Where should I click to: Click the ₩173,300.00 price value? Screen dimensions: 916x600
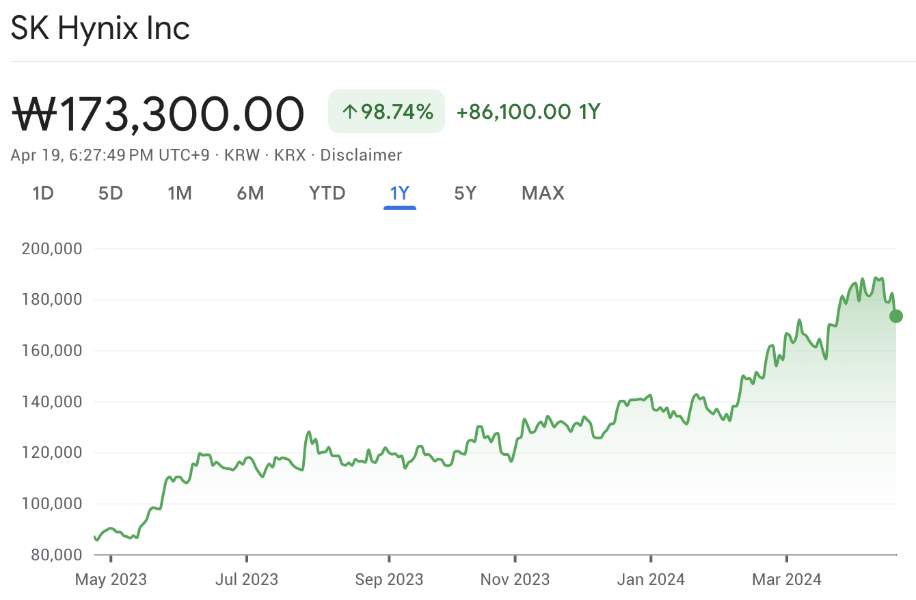coord(158,113)
